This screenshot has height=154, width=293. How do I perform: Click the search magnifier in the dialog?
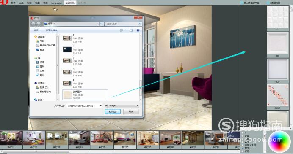click(140, 24)
